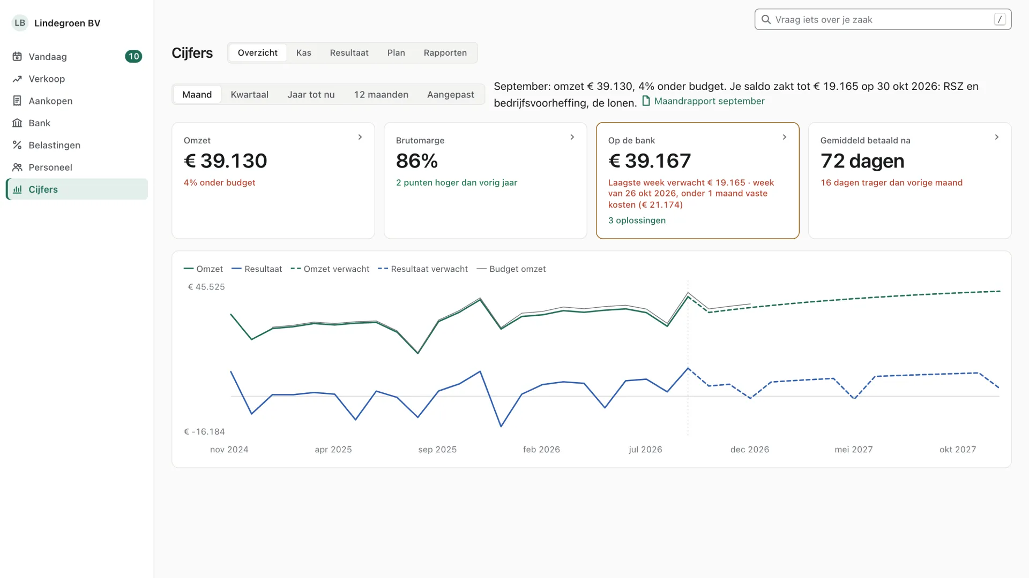Click the Cijfers bar chart icon
The width and height of the screenshot is (1029, 578).
coord(17,189)
